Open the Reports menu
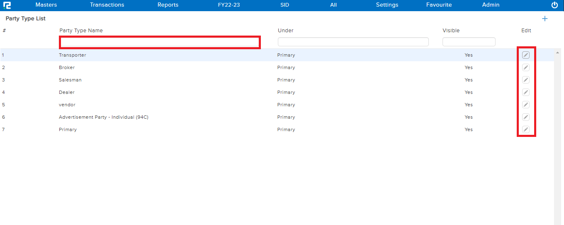 coord(168,5)
